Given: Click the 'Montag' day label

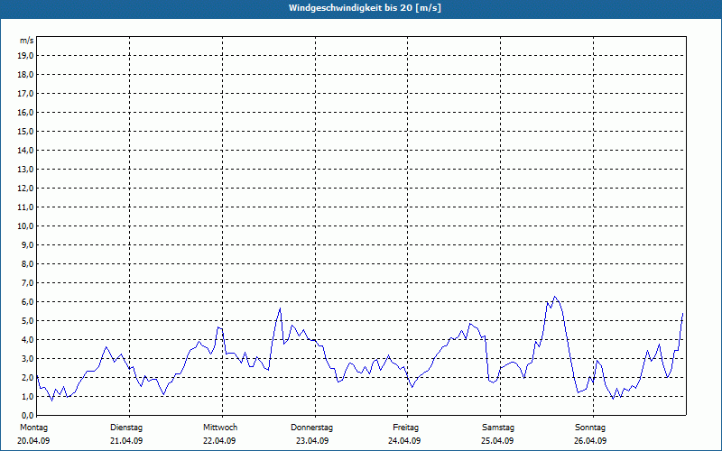Looking at the screenshot, I should [x=33, y=428].
